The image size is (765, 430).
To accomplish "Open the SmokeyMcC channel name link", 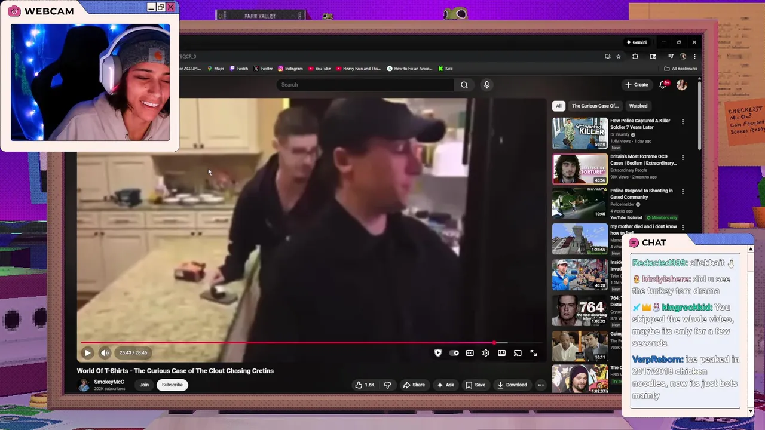I will click(109, 382).
